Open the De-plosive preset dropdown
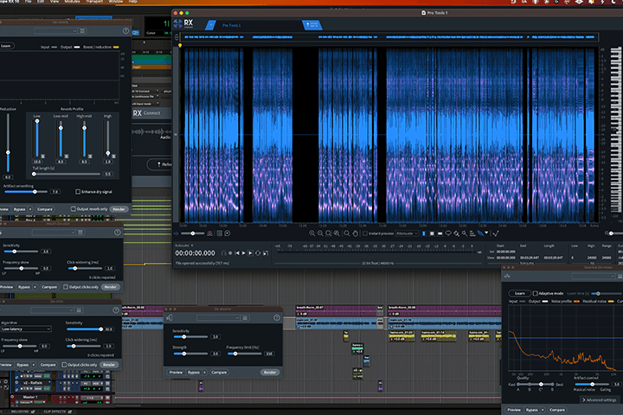623x415 pixels. (x=219, y=317)
